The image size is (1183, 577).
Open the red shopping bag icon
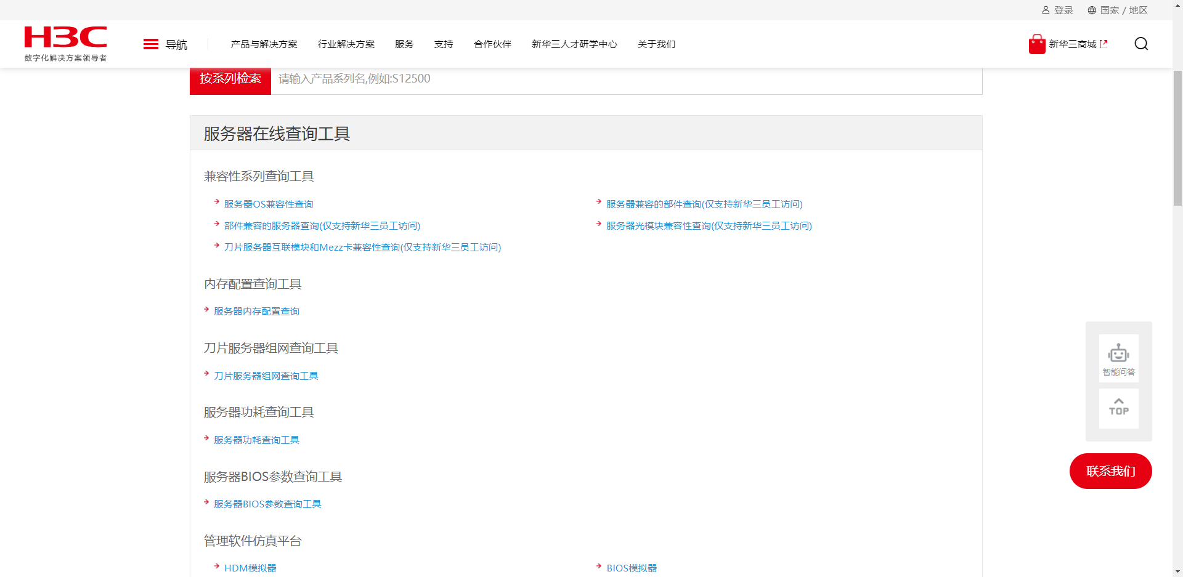pyautogui.click(x=1037, y=44)
